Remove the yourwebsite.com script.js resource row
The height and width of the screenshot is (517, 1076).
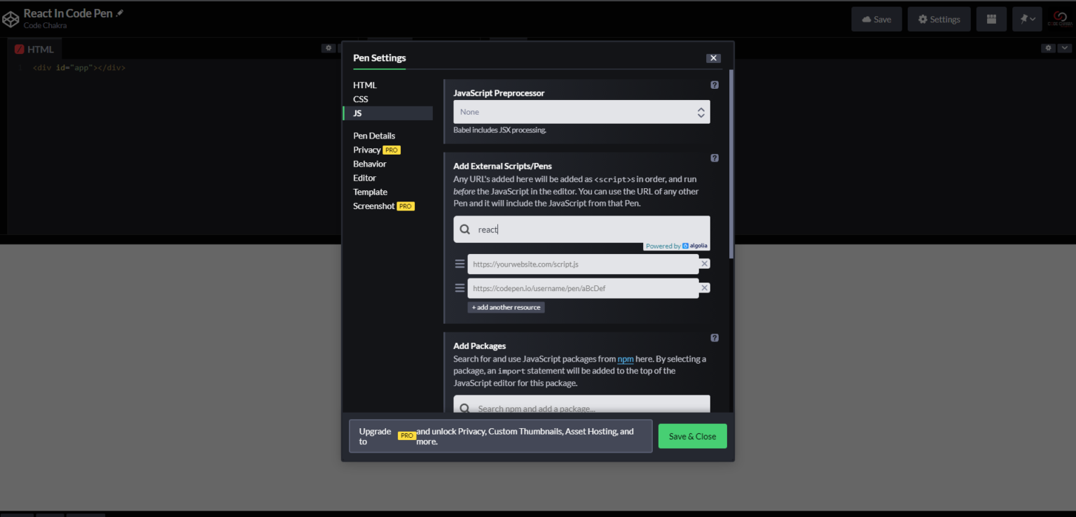[705, 264]
